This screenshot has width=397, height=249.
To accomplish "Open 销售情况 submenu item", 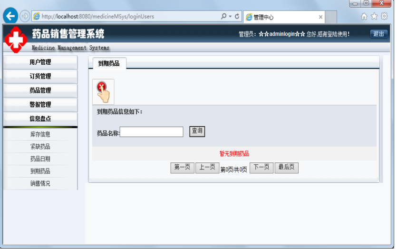I will (x=40, y=183).
